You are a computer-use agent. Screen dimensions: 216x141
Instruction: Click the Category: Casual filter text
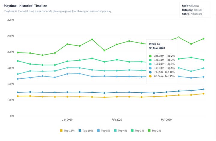(x=192, y=10)
